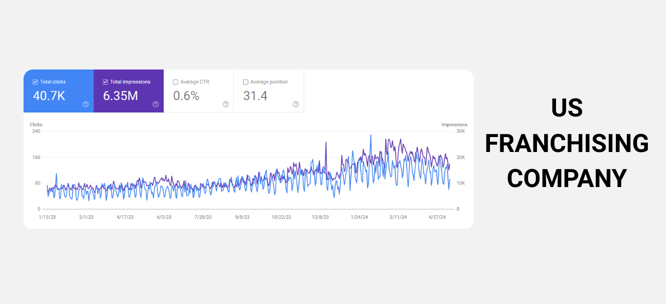This screenshot has height=304, width=666.
Task: Click the Clicks axis title
Action: pyautogui.click(x=36, y=125)
